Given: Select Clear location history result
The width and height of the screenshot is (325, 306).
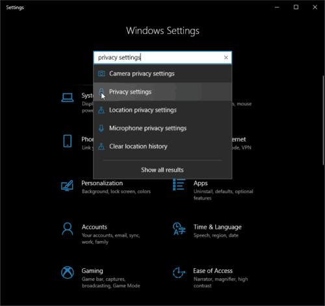Looking at the screenshot, I should (x=162, y=146).
